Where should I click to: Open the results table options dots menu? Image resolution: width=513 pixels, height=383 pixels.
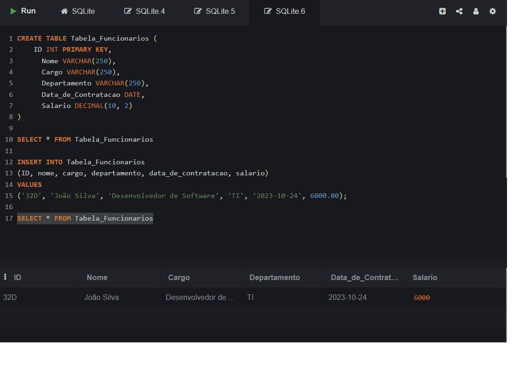coord(5,277)
